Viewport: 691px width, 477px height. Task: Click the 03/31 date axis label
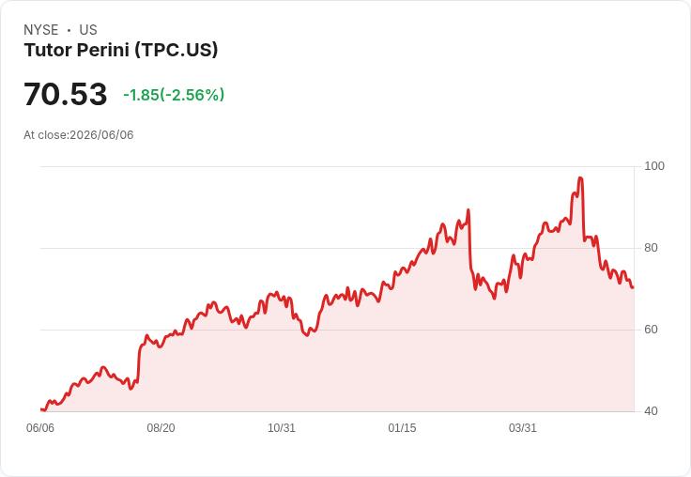tap(523, 428)
